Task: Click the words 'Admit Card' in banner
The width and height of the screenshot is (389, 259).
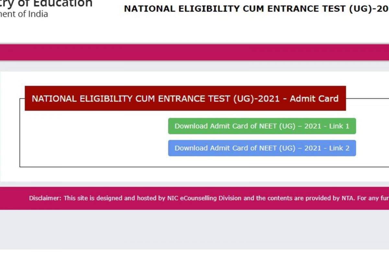Action: (x=314, y=98)
